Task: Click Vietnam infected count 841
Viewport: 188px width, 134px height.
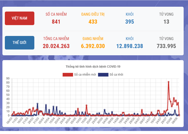Action: pos(56,22)
